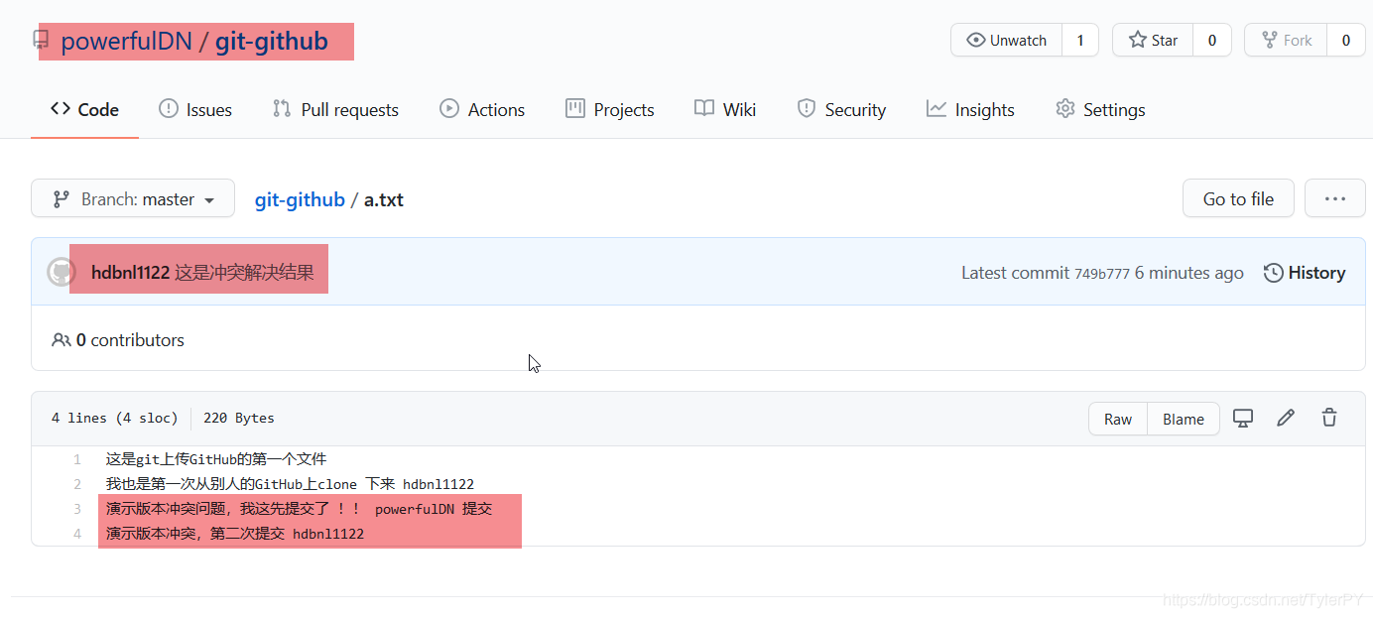Expand the Branch: master dropdown
This screenshot has height=618, width=1373.
tap(133, 198)
